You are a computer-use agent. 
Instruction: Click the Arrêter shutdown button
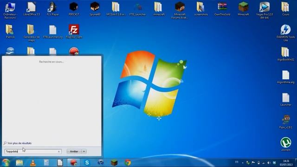pyautogui.click(x=74, y=151)
